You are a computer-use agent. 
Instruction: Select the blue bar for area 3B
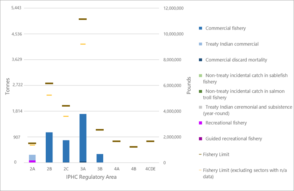(x=100, y=158)
